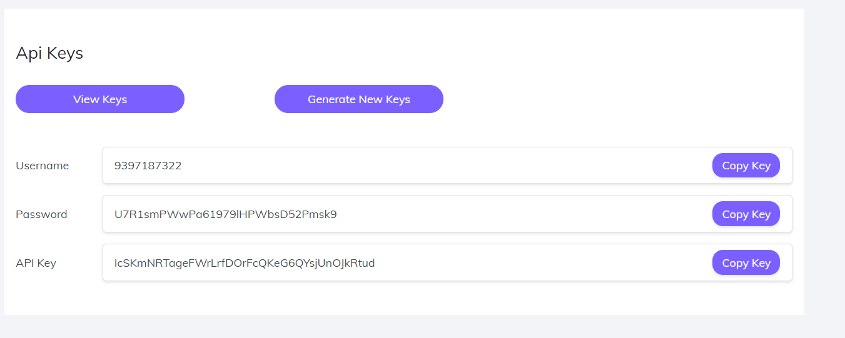Click the Username label text

(43, 166)
